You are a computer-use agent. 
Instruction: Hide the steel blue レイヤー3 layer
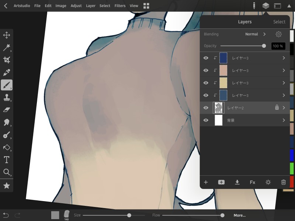click(206, 95)
